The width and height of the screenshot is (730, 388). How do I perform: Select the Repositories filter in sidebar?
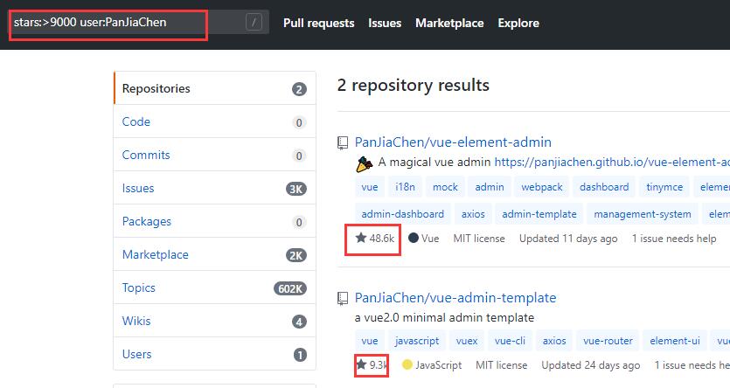click(214, 88)
